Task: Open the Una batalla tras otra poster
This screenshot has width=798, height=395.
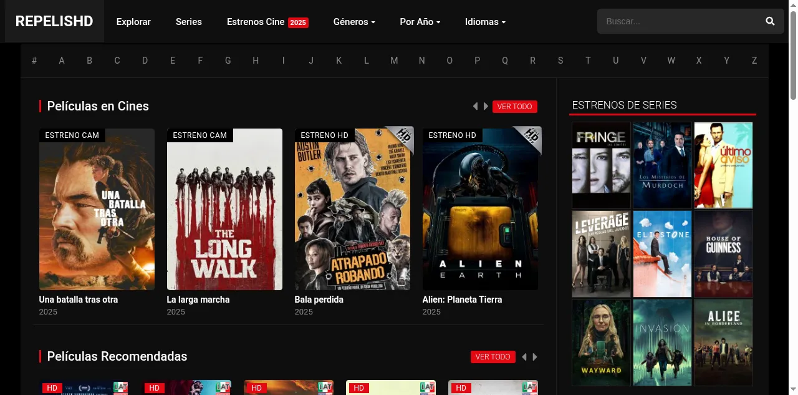Action: point(97,209)
